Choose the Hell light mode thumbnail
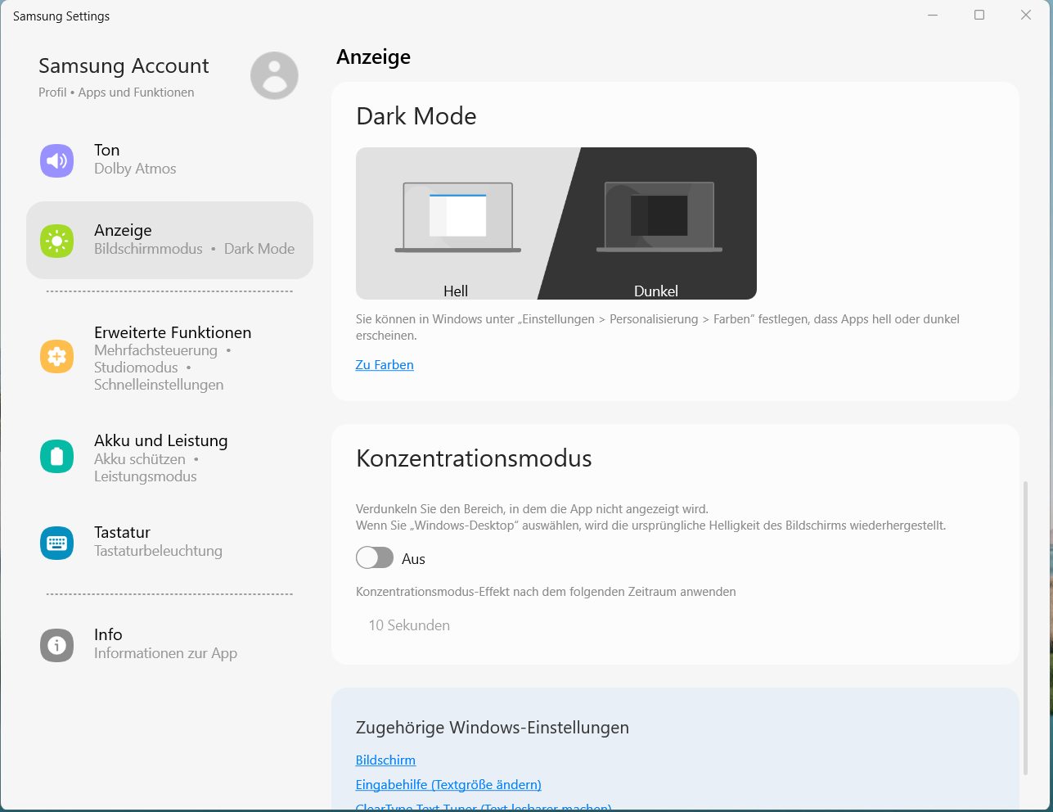The width and height of the screenshot is (1053, 812). [456, 223]
